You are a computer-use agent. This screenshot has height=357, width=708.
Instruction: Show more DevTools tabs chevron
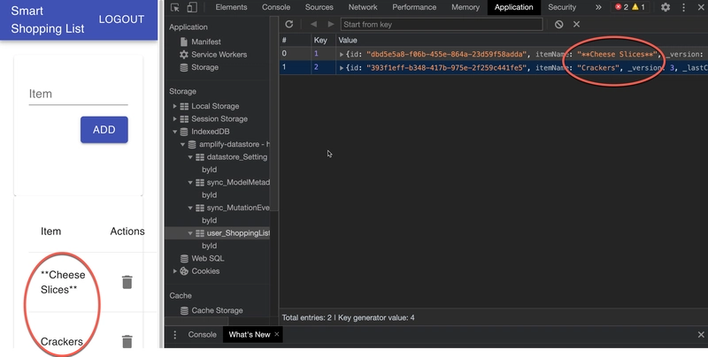598,7
